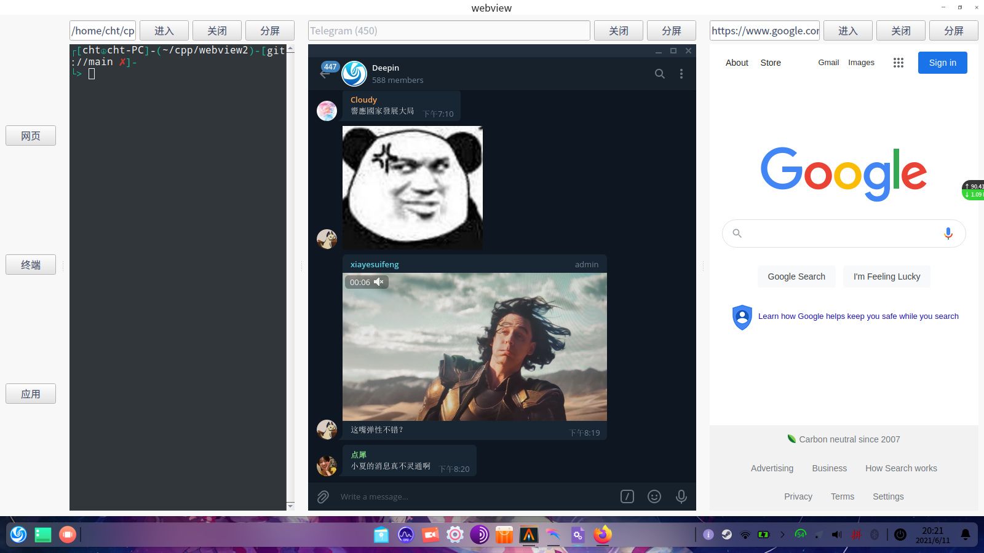
Task: Open Wi-Fi network tray menu
Action: pos(745,535)
